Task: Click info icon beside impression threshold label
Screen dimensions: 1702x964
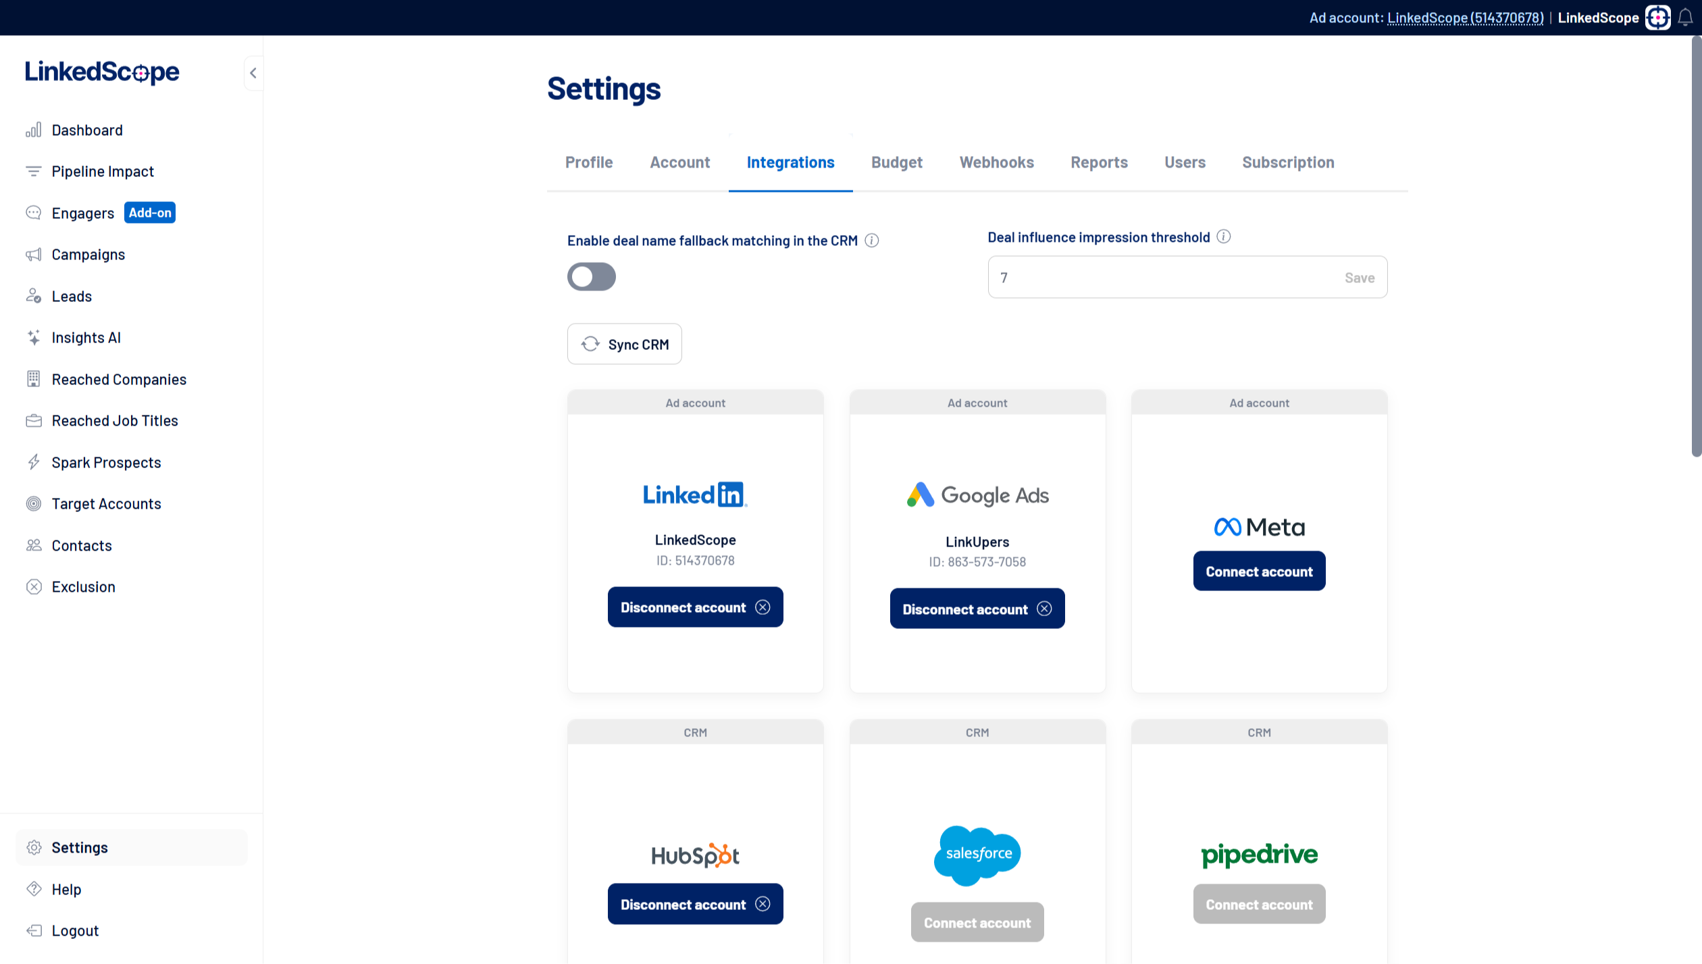Action: (x=1224, y=236)
